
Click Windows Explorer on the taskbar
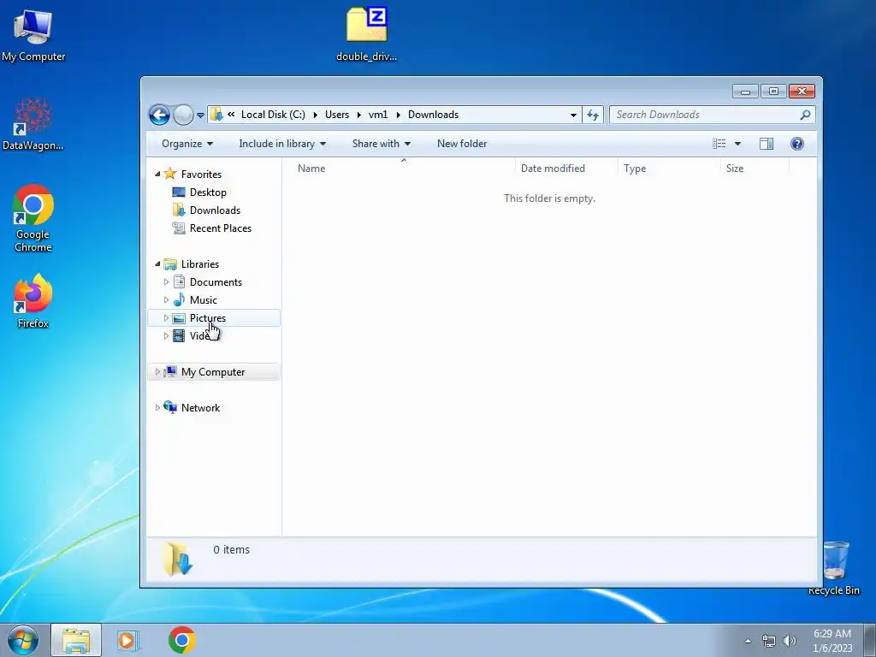[76, 640]
